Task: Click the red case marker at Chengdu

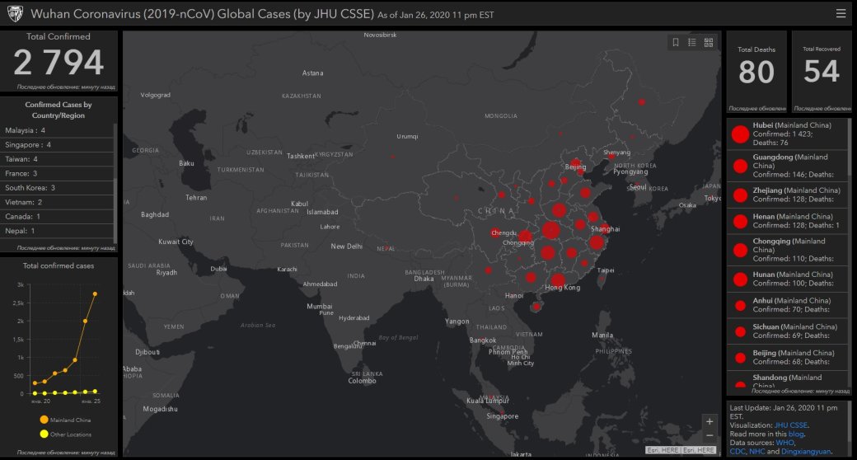Action: tap(495, 233)
